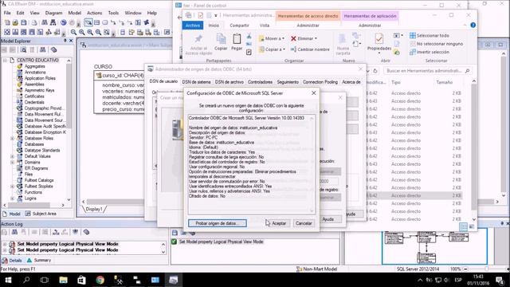
Task: Expand the Default Values tree node
Action: click(13, 156)
